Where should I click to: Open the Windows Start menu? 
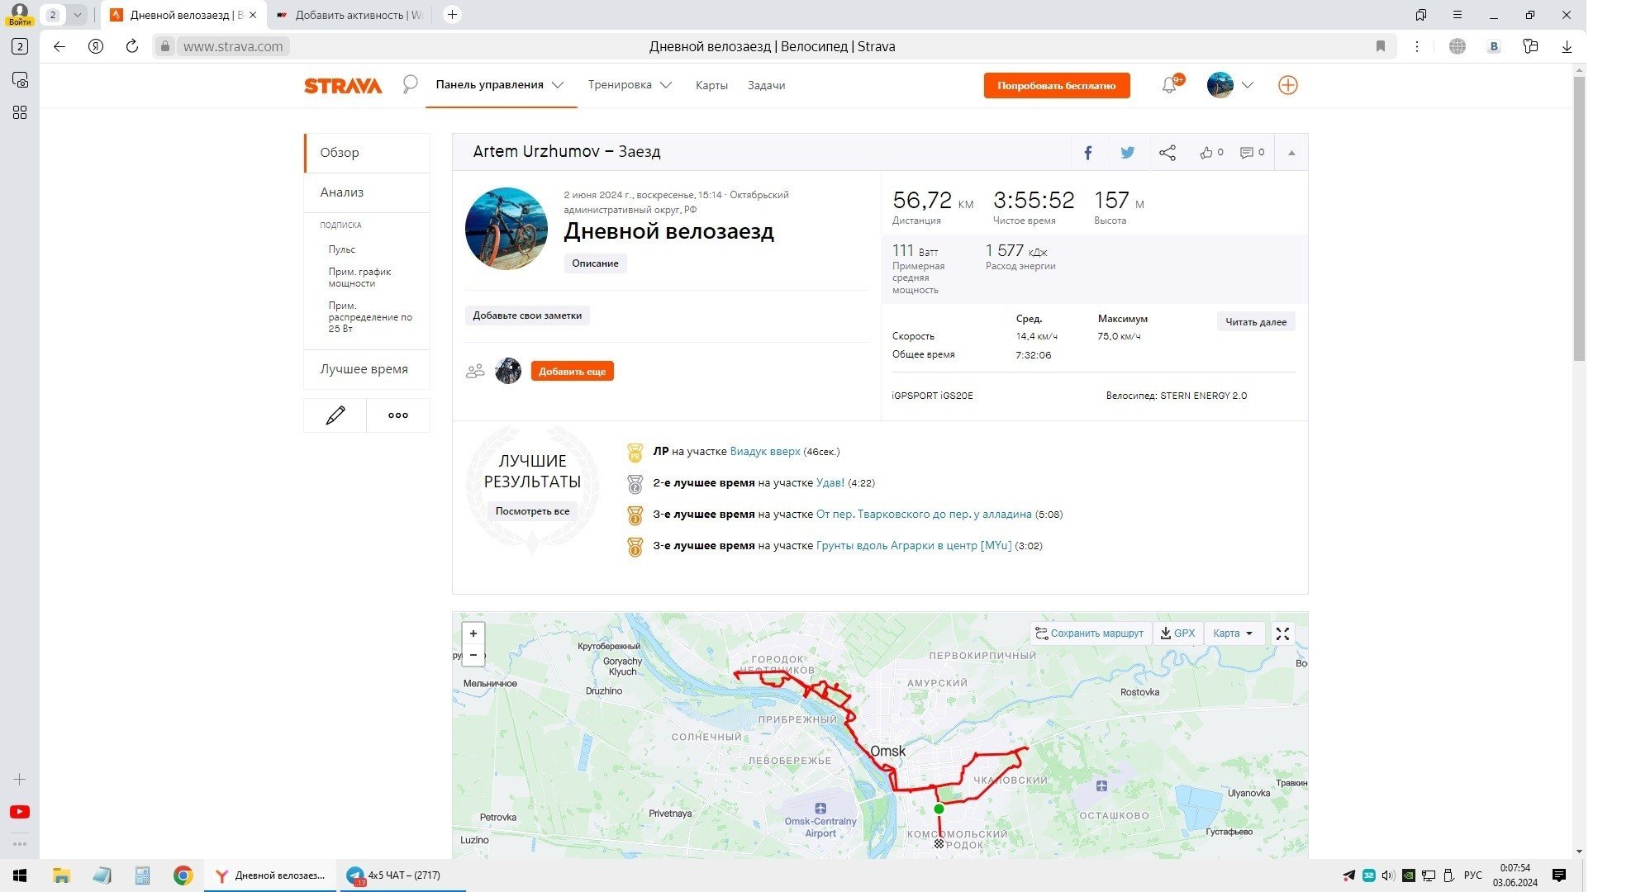pyautogui.click(x=20, y=875)
